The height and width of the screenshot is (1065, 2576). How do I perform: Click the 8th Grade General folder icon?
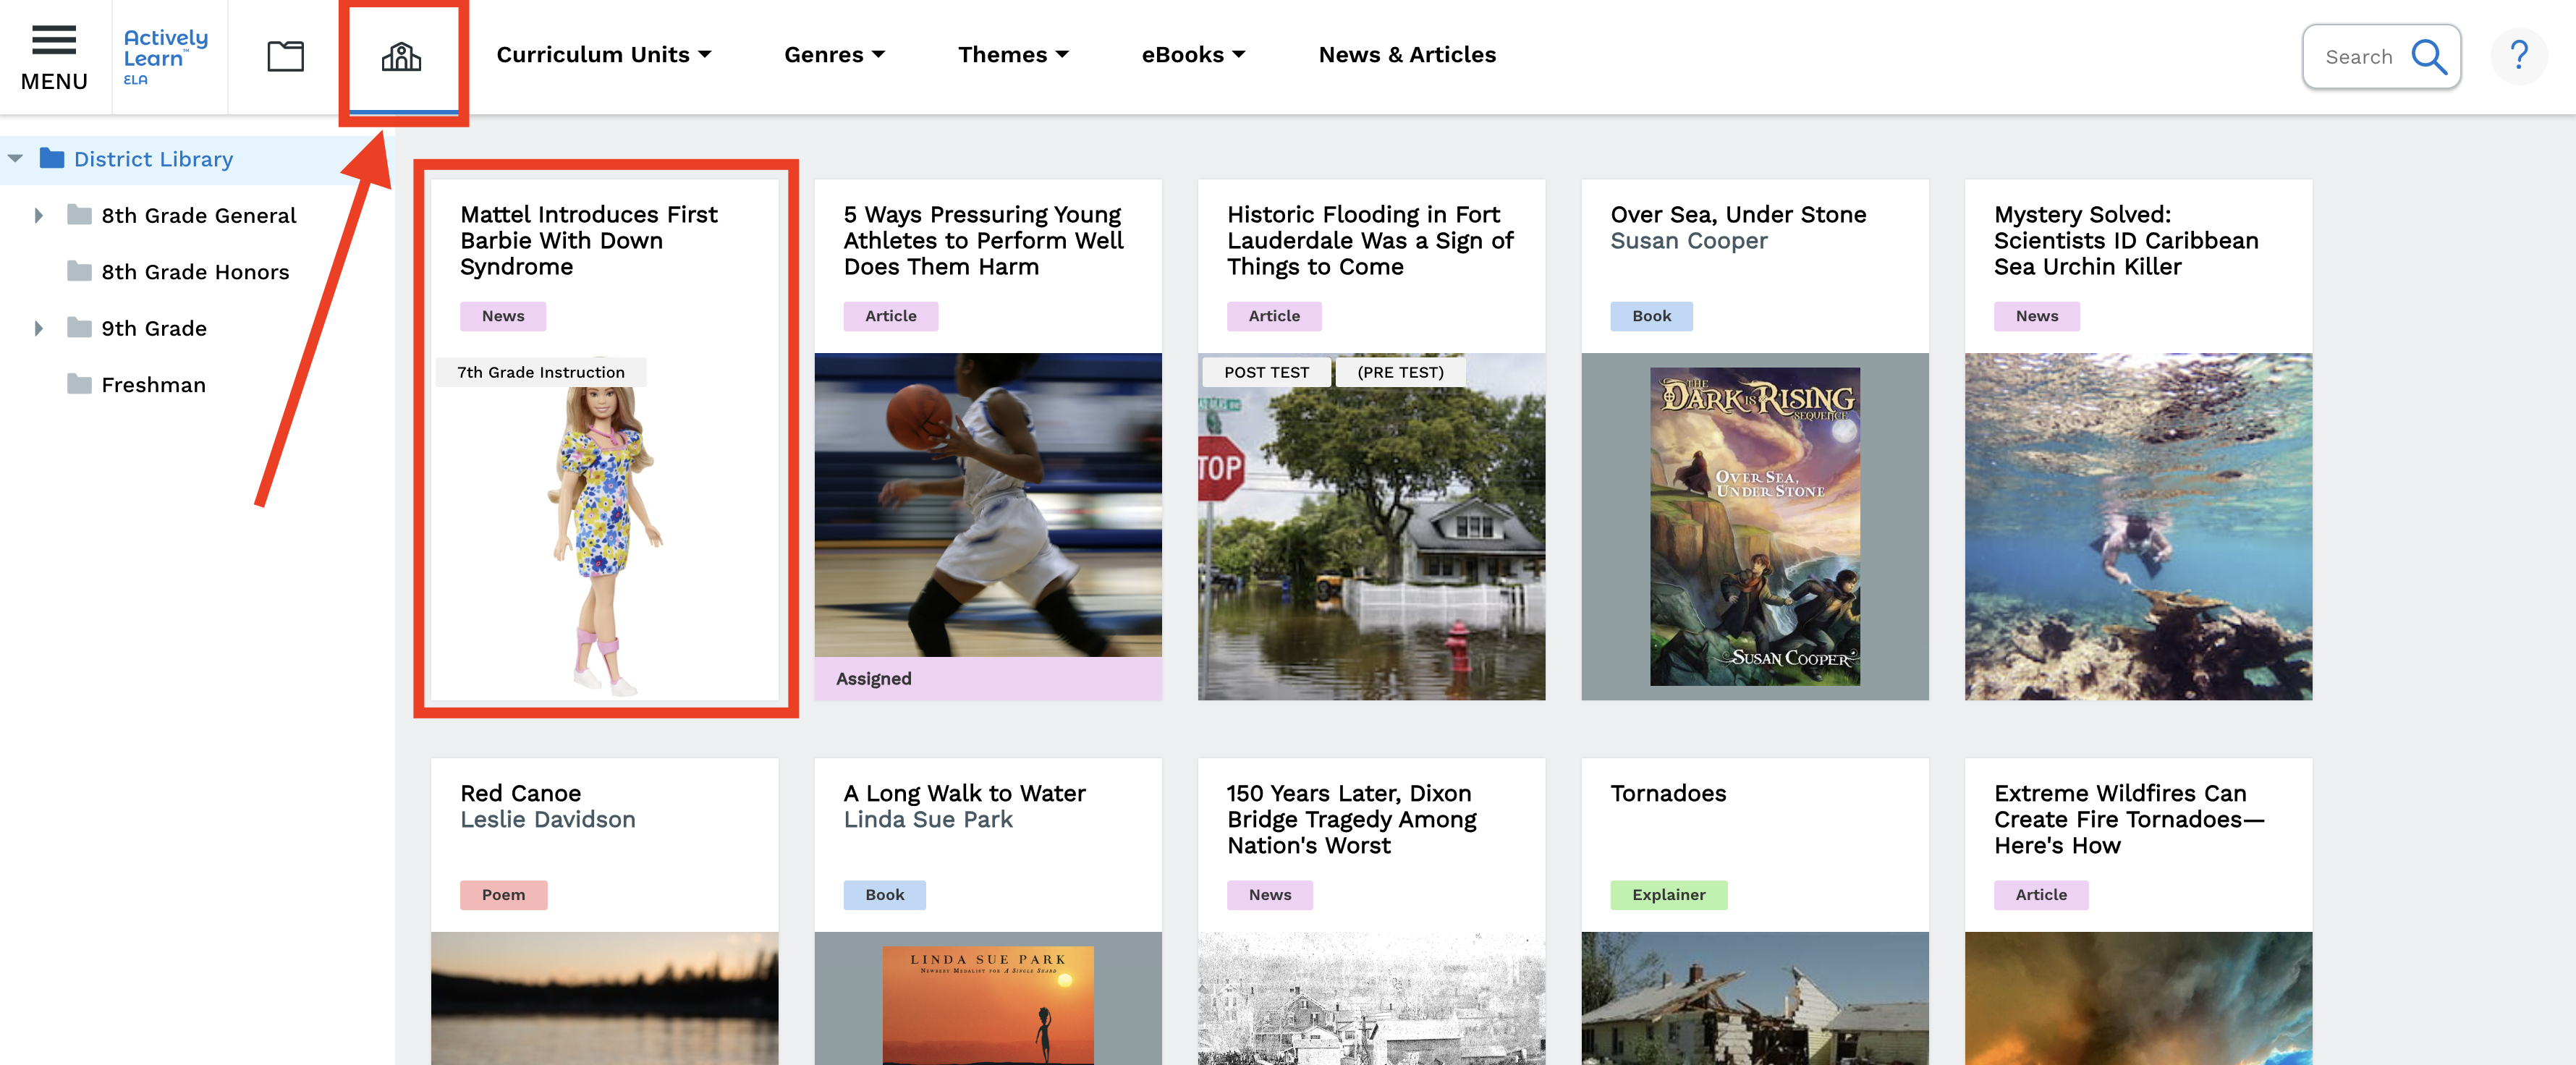point(79,215)
